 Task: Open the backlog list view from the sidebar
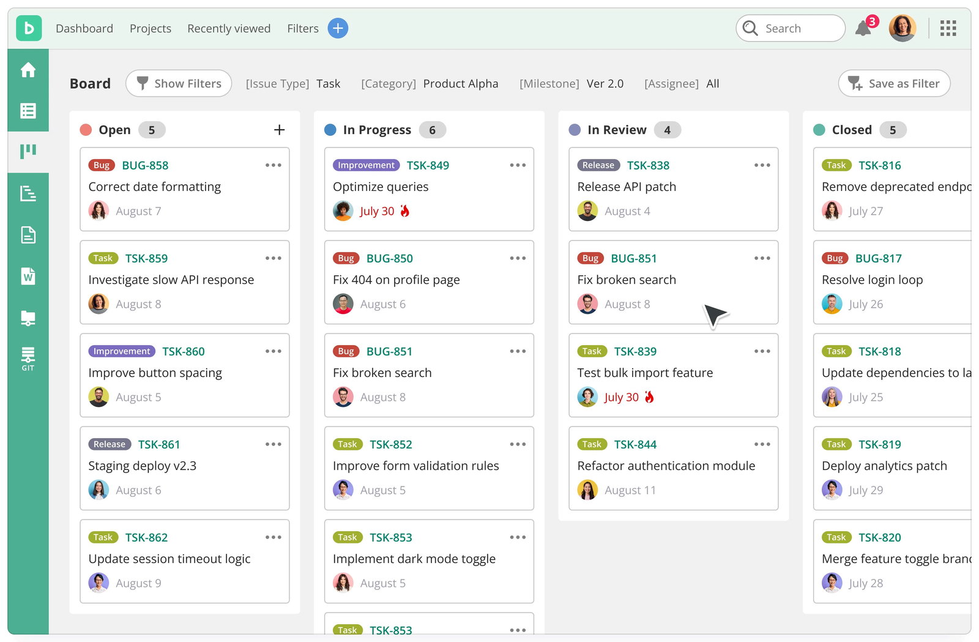pyautogui.click(x=28, y=111)
